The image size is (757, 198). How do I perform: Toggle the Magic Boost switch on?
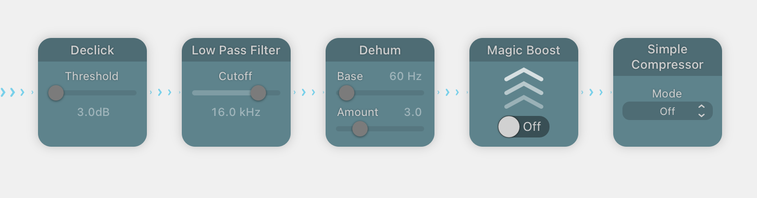tap(523, 127)
